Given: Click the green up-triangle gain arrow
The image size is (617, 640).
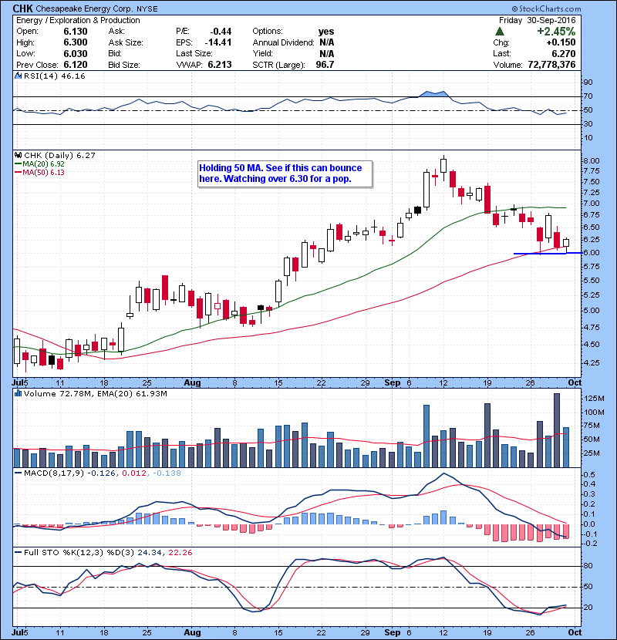Looking at the screenshot, I should pyautogui.click(x=501, y=32).
